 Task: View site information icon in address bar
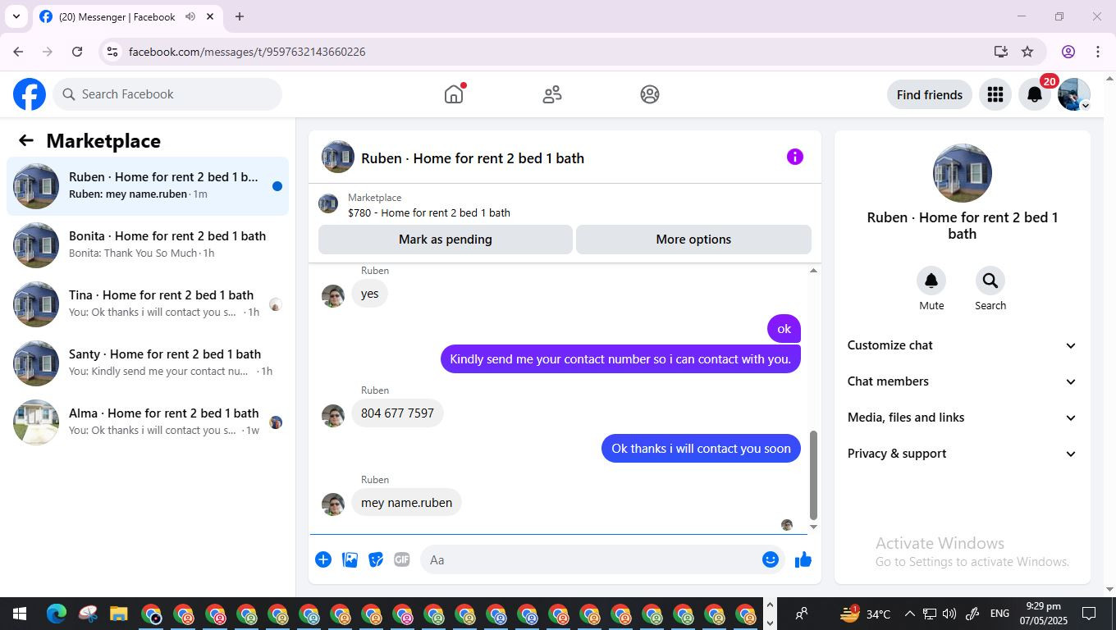112,52
